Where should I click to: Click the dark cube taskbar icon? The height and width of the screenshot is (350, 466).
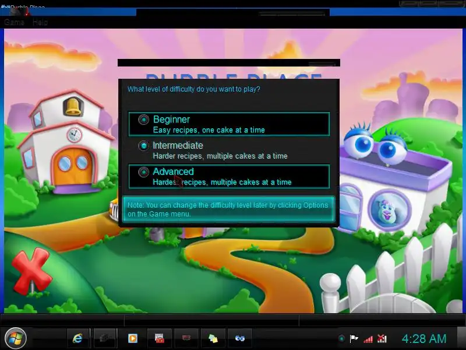[x=104, y=338]
